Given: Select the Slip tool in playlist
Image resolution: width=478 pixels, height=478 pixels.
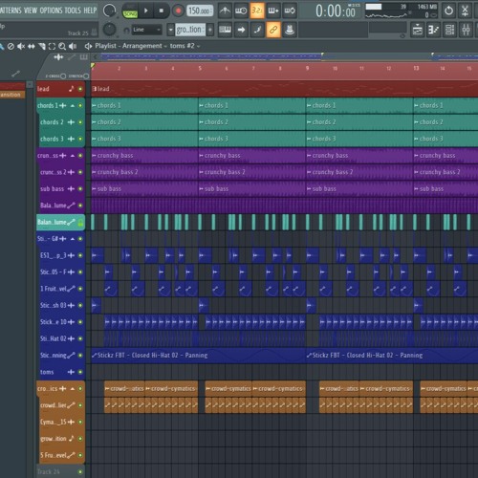Looking at the screenshot, I should [x=32, y=47].
